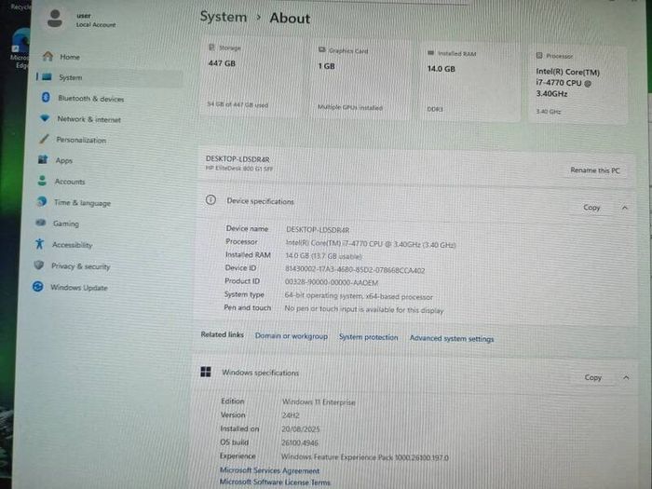Open Microsoft Software License Terms link

275,482
